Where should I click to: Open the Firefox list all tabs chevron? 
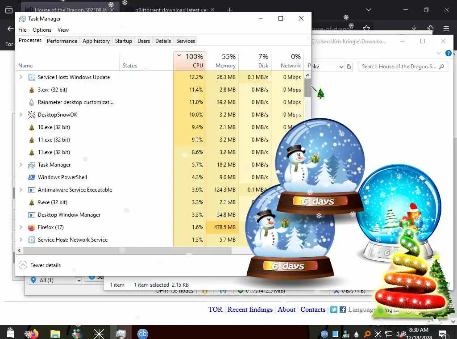(368, 10)
